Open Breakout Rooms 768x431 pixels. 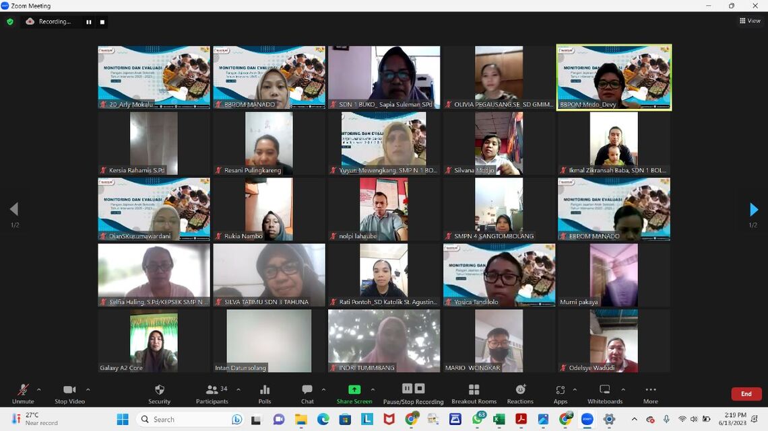click(474, 393)
